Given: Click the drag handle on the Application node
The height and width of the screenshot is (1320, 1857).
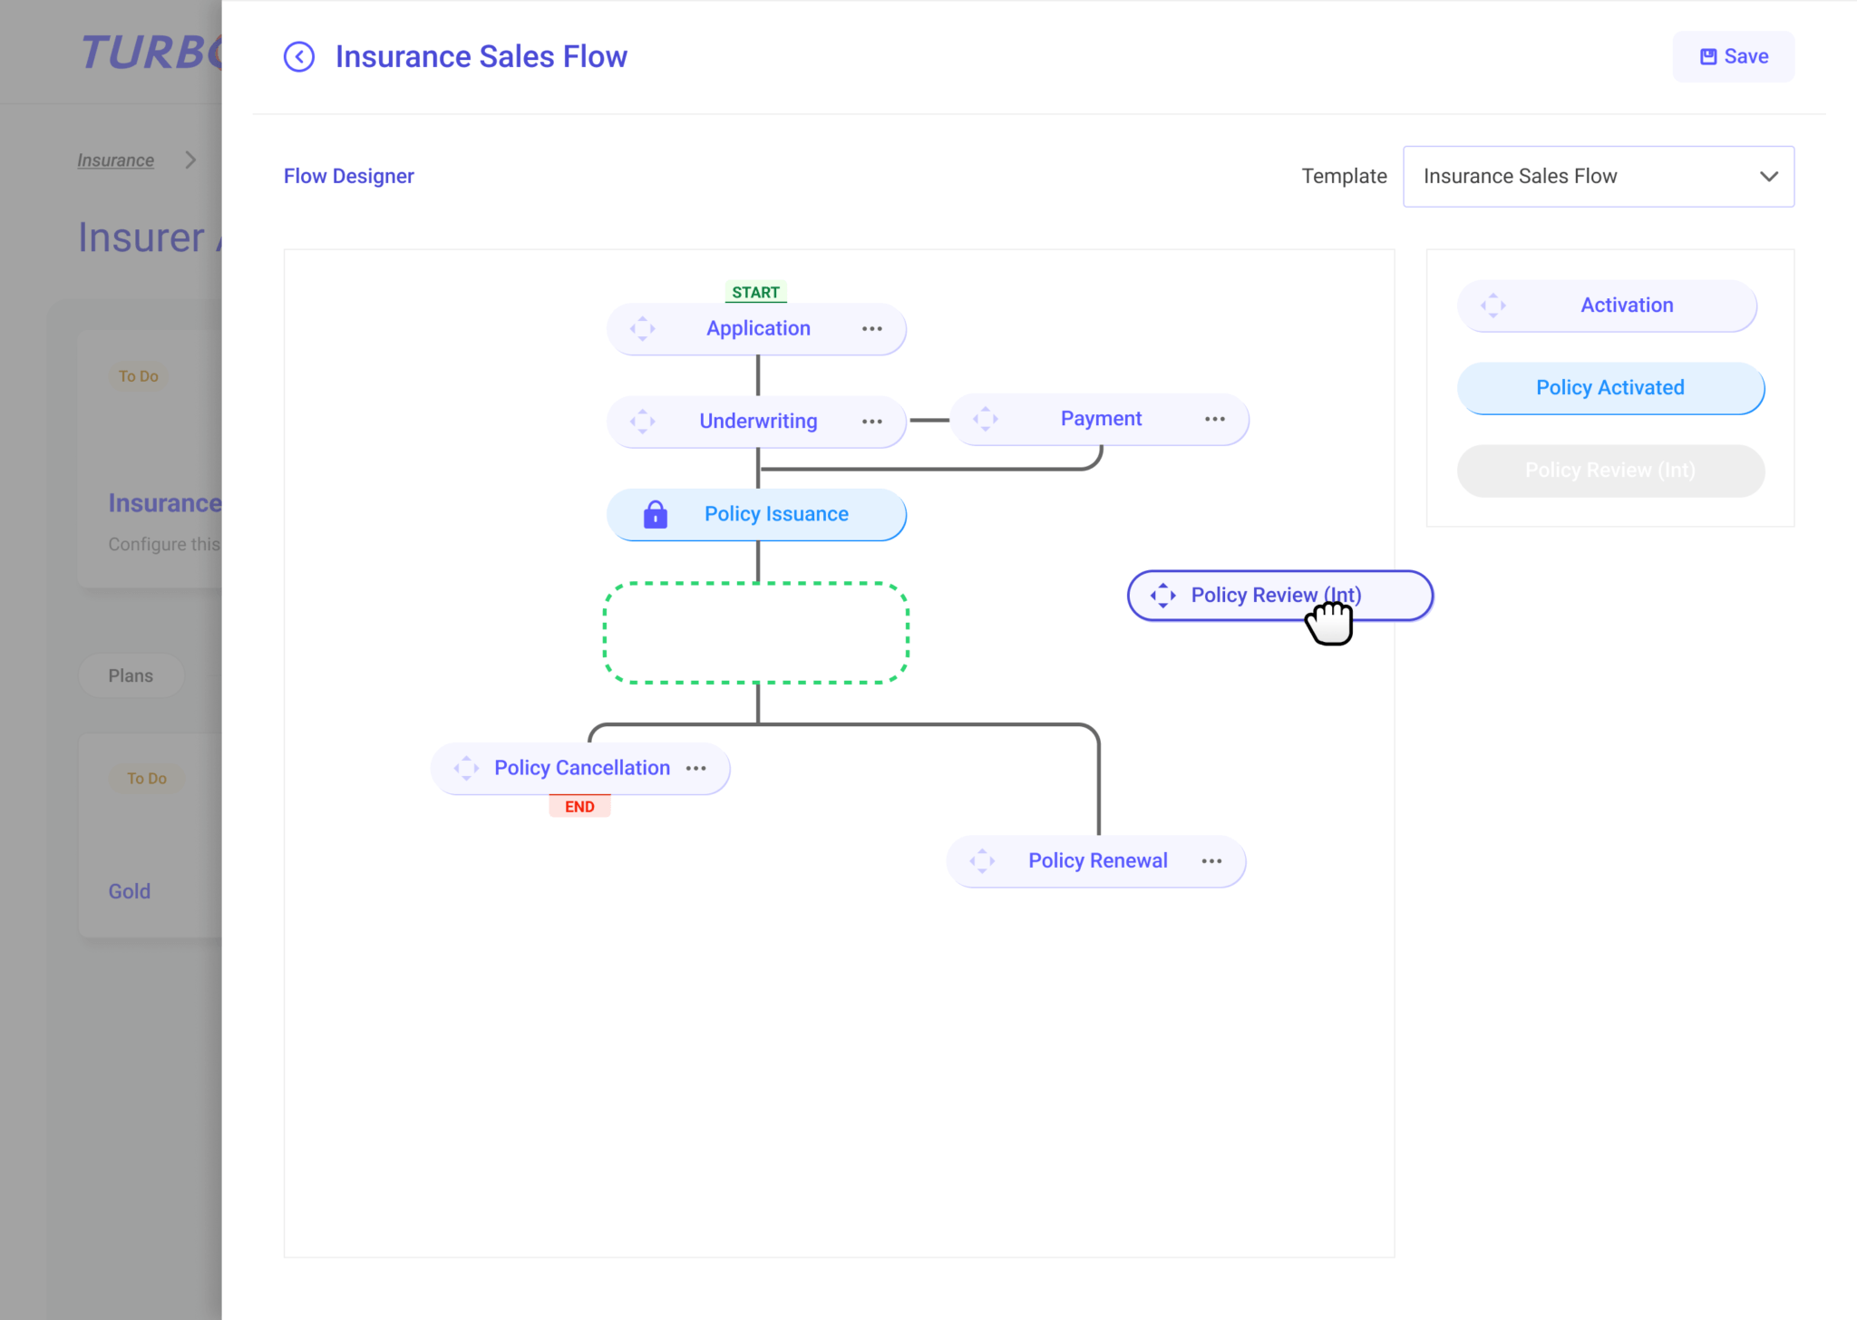Looking at the screenshot, I should [x=643, y=328].
